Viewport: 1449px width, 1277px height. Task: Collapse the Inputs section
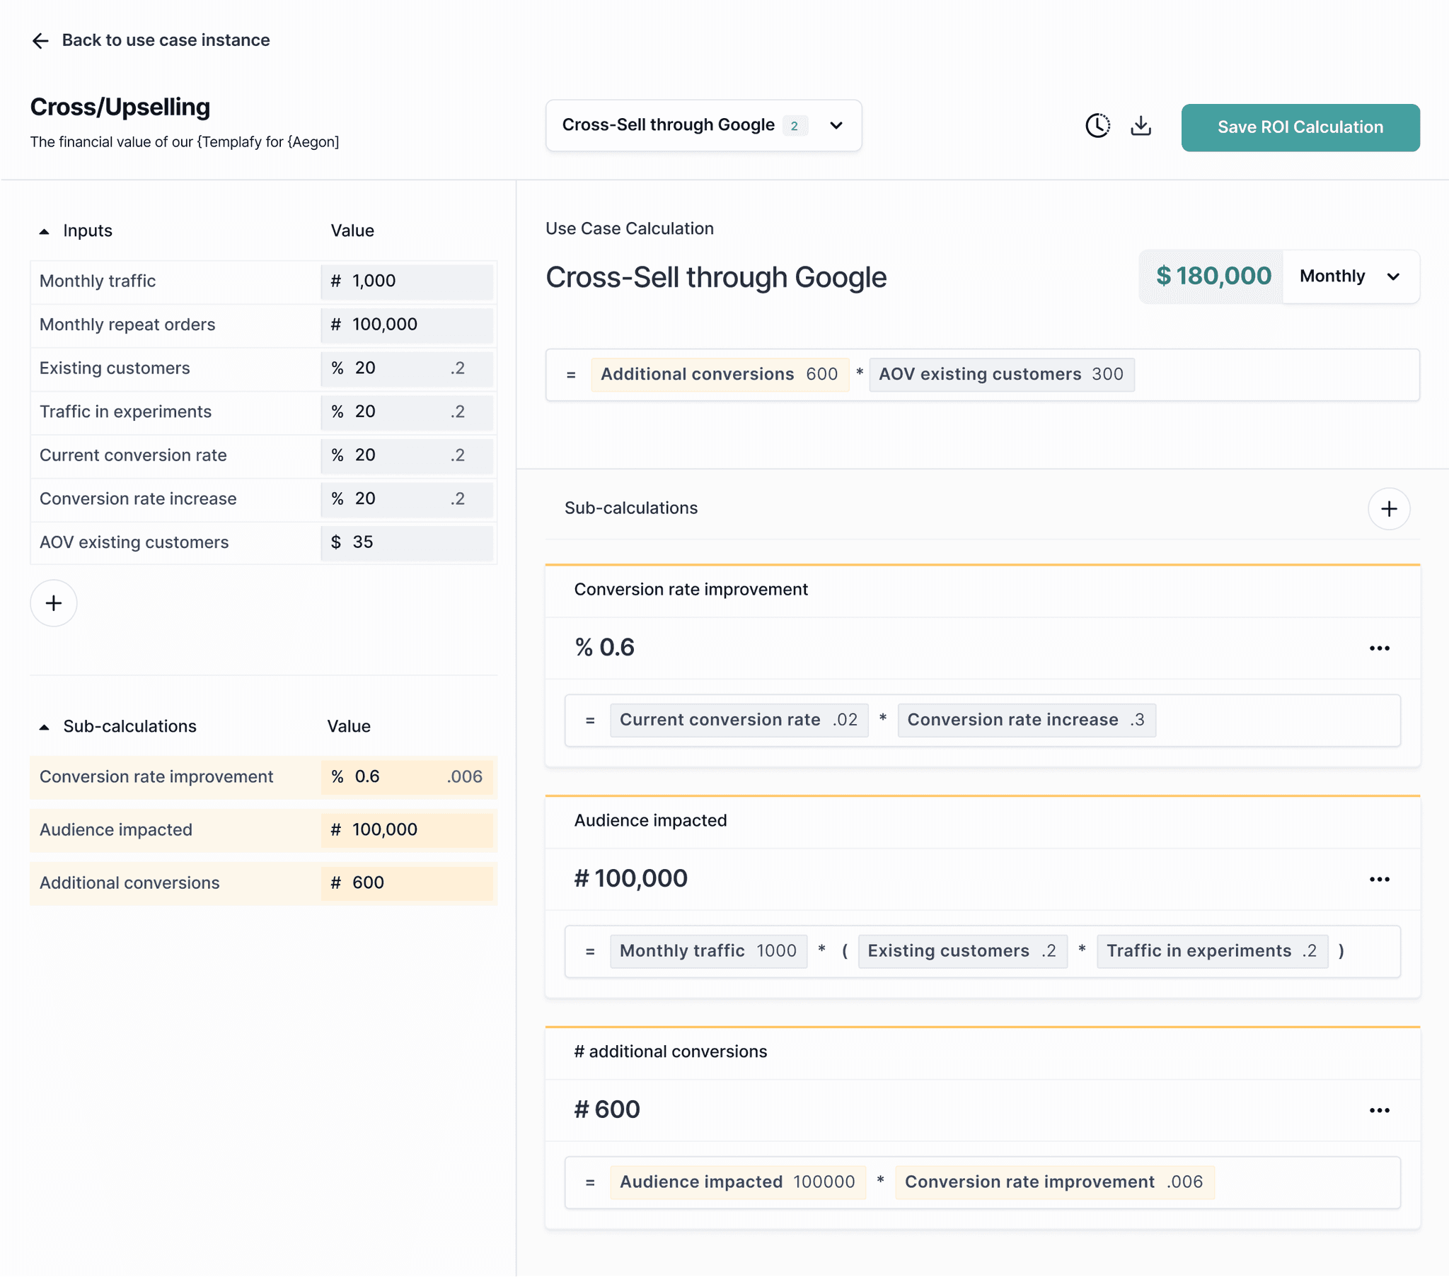click(x=44, y=231)
